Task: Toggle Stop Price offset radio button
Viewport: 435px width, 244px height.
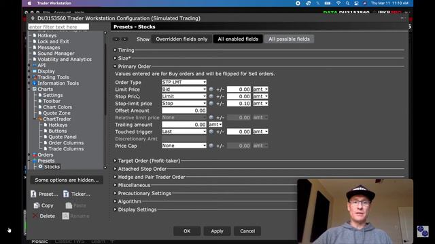Action: [x=211, y=96]
